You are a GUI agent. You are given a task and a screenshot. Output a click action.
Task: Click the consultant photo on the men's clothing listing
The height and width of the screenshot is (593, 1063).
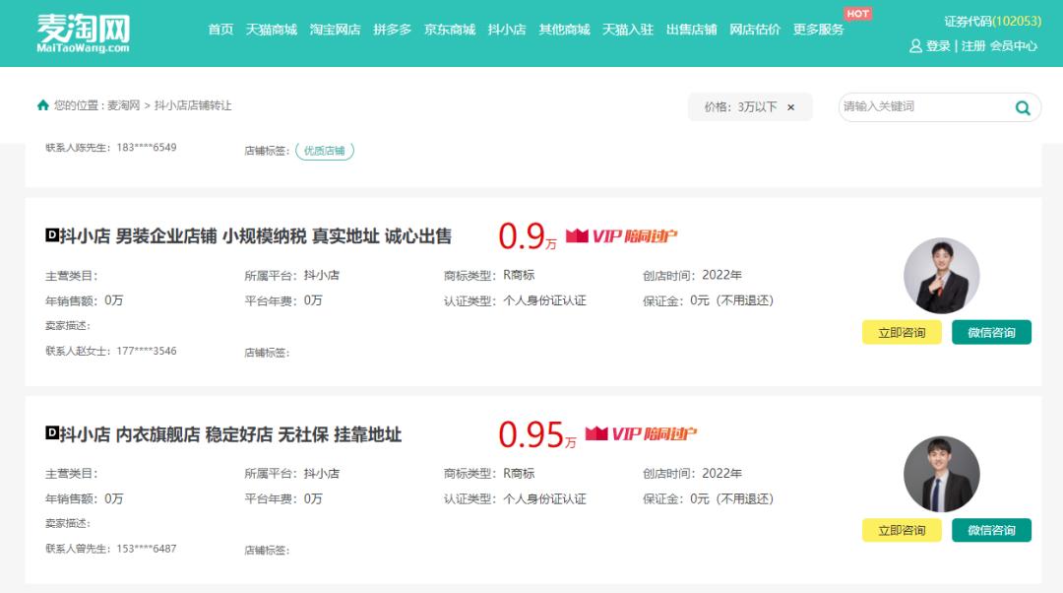[941, 276]
